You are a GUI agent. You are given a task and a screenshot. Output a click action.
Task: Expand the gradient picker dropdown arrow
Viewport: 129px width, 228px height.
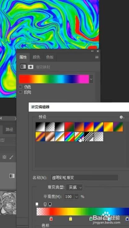tap(91, 79)
